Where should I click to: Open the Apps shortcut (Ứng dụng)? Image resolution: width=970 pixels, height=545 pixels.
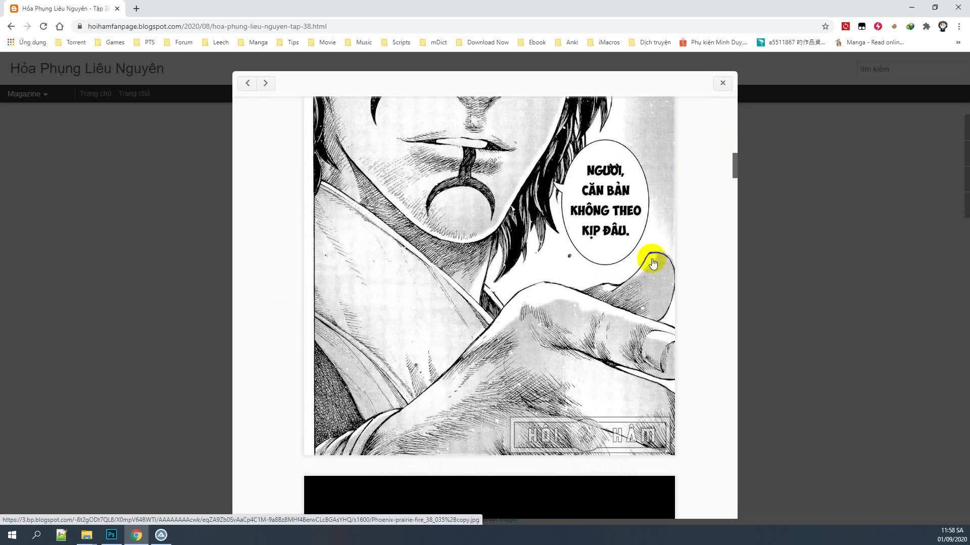point(27,42)
